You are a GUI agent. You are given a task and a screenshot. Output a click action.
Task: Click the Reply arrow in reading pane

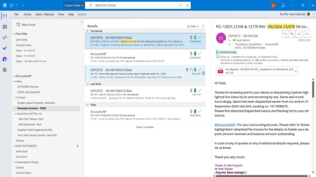coord(285,34)
